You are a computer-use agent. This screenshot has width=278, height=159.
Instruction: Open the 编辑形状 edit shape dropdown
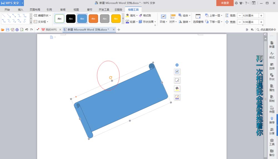[42, 16]
